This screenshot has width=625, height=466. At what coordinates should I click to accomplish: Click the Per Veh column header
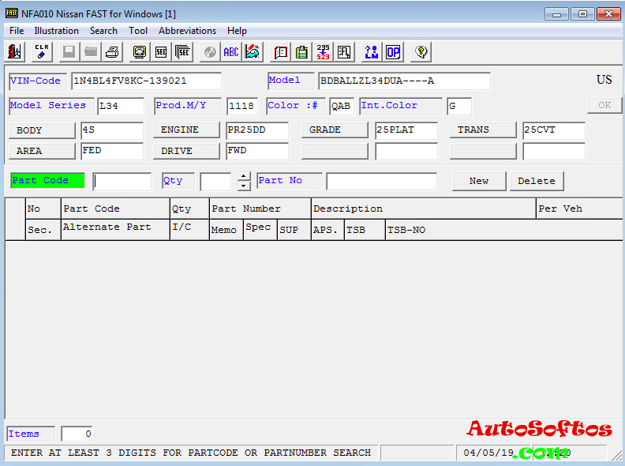pyautogui.click(x=579, y=209)
